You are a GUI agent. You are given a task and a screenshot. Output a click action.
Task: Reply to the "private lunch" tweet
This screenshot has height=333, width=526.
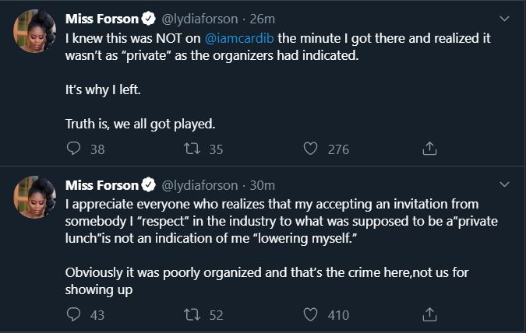click(x=74, y=315)
